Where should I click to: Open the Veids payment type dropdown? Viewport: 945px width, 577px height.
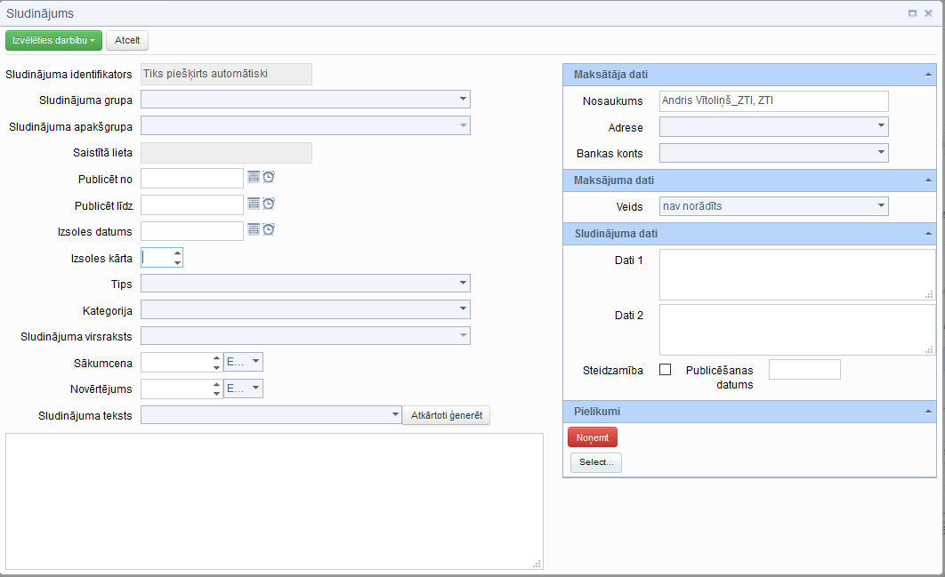881,206
